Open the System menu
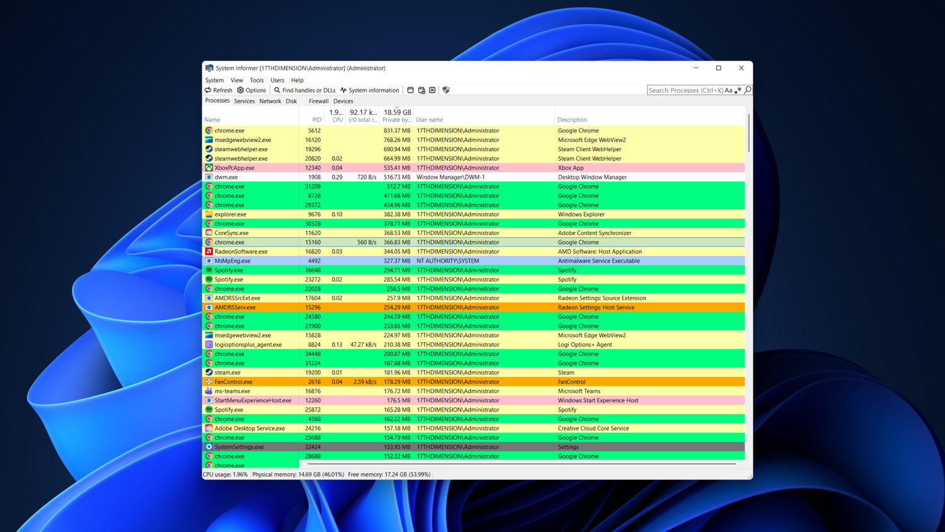 click(214, 80)
